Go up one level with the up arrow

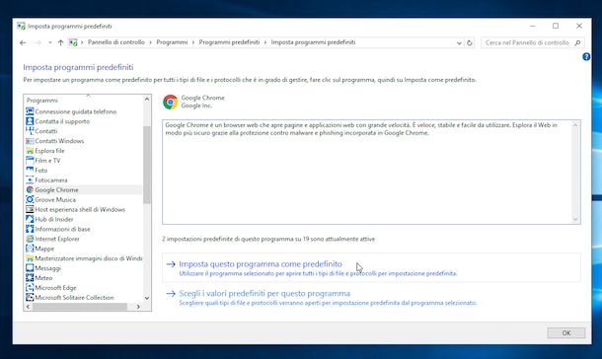[x=60, y=42]
